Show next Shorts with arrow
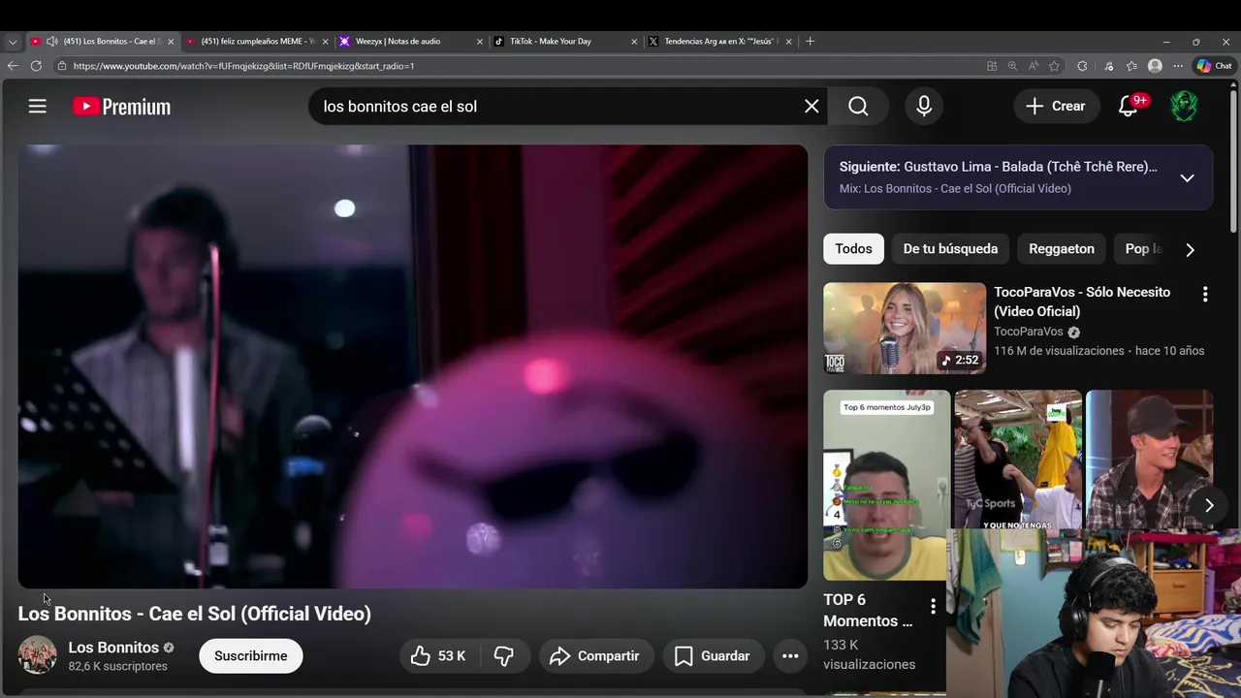The height and width of the screenshot is (698, 1241). tap(1209, 505)
